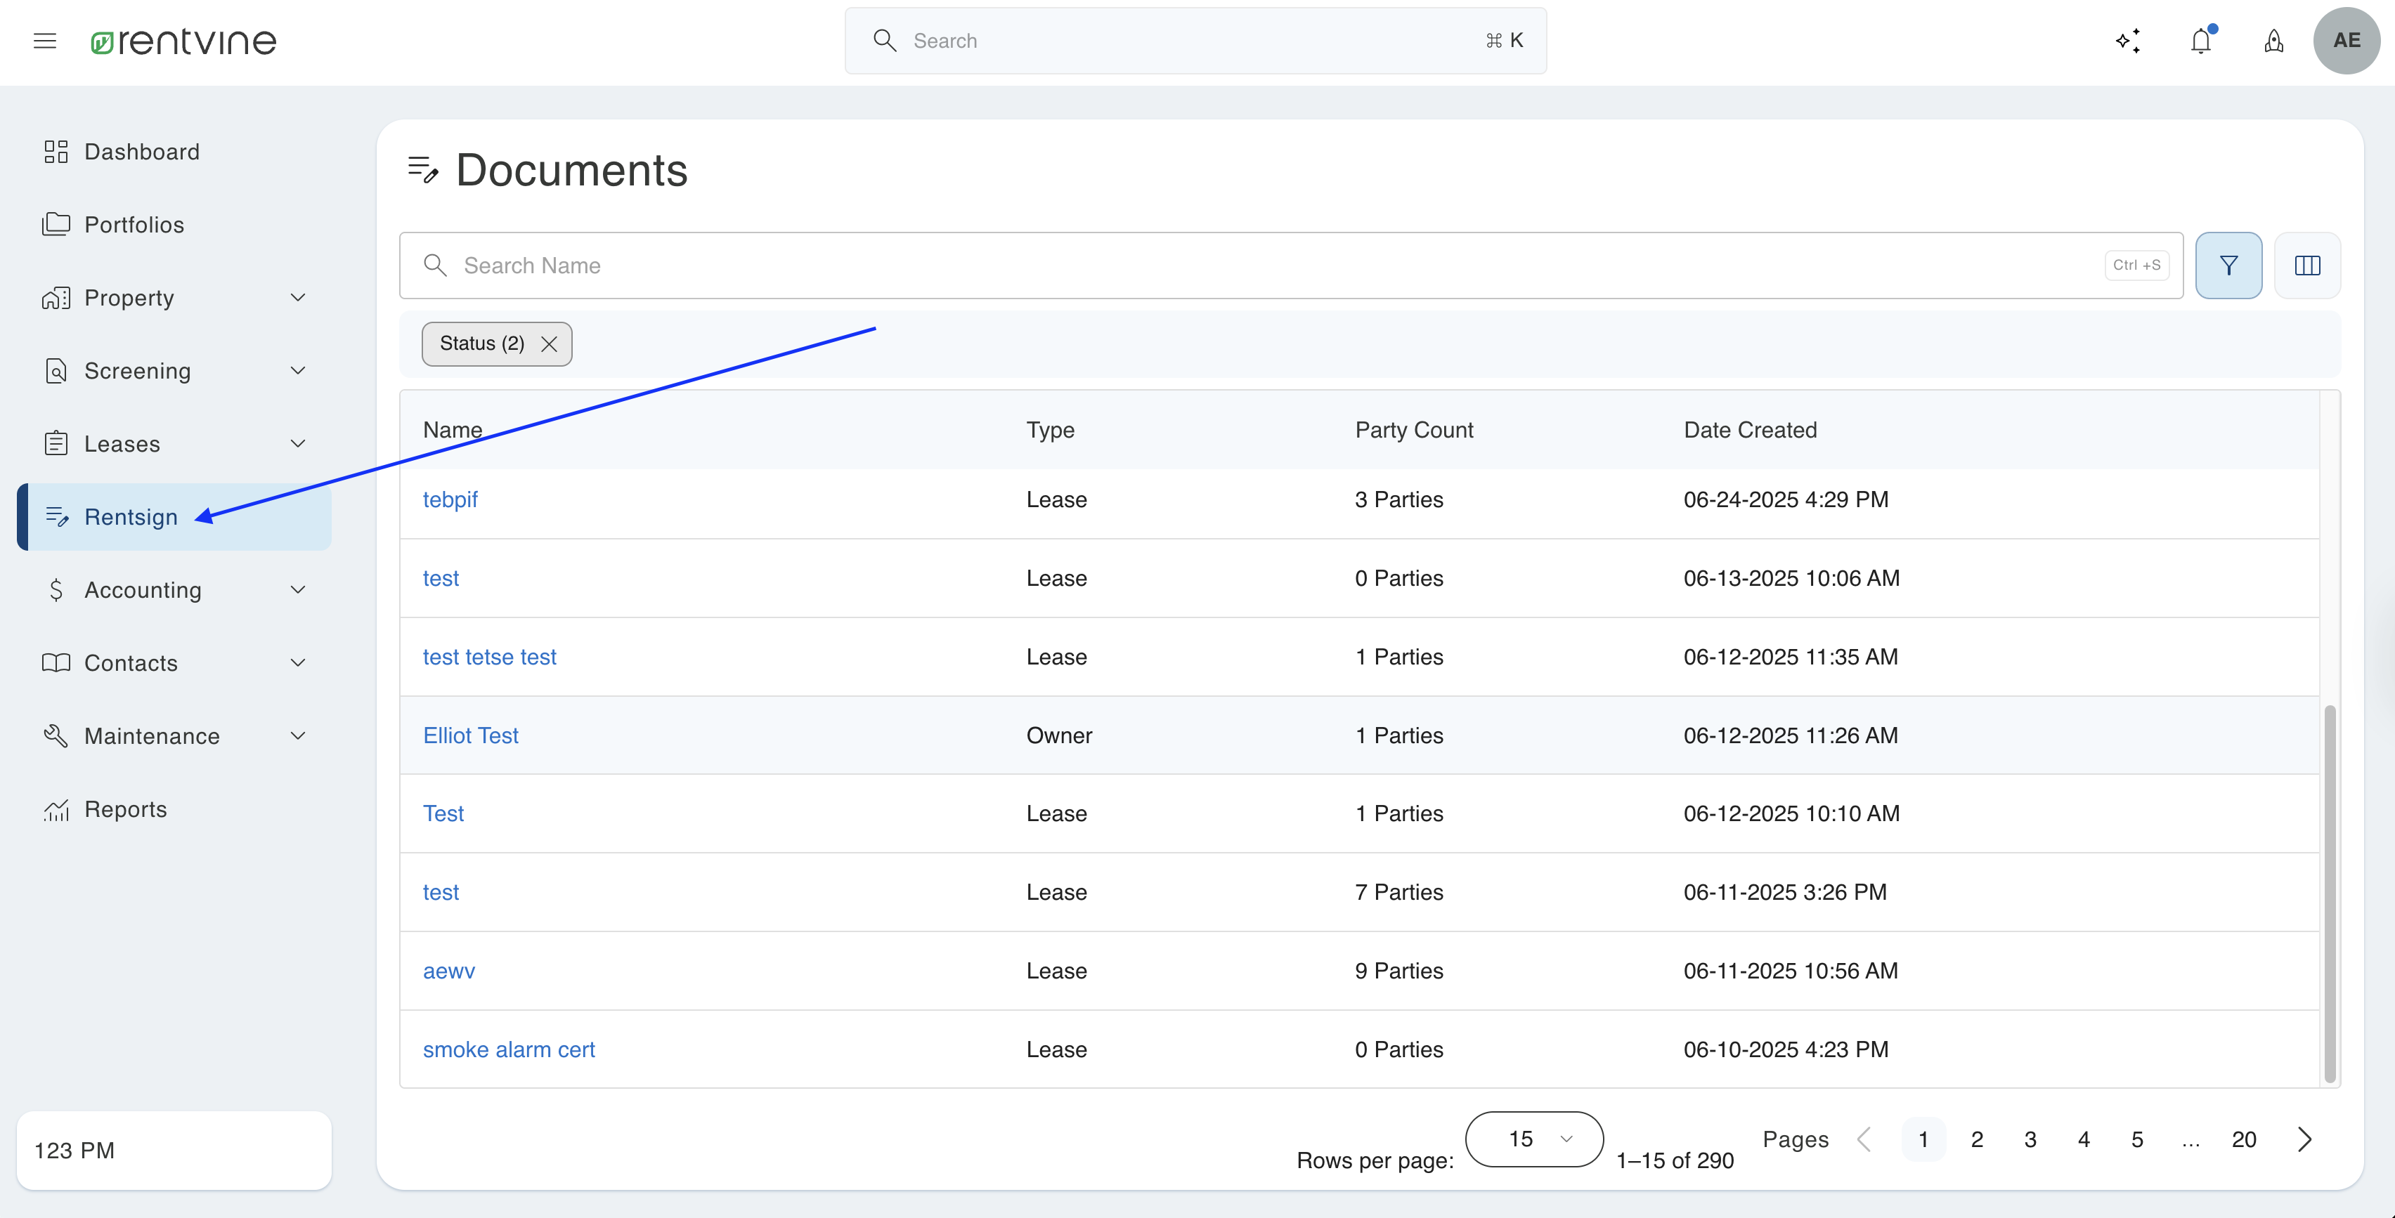Click the 9 Parties cell
Image resolution: width=2395 pixels, height=1218 pixels.
pos(1399,971)
